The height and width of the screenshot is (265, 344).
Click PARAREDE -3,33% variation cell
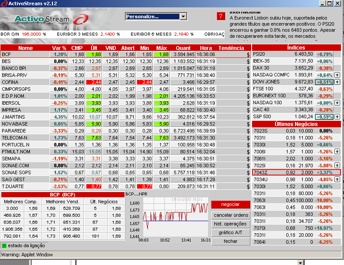(x=59, y=131)
